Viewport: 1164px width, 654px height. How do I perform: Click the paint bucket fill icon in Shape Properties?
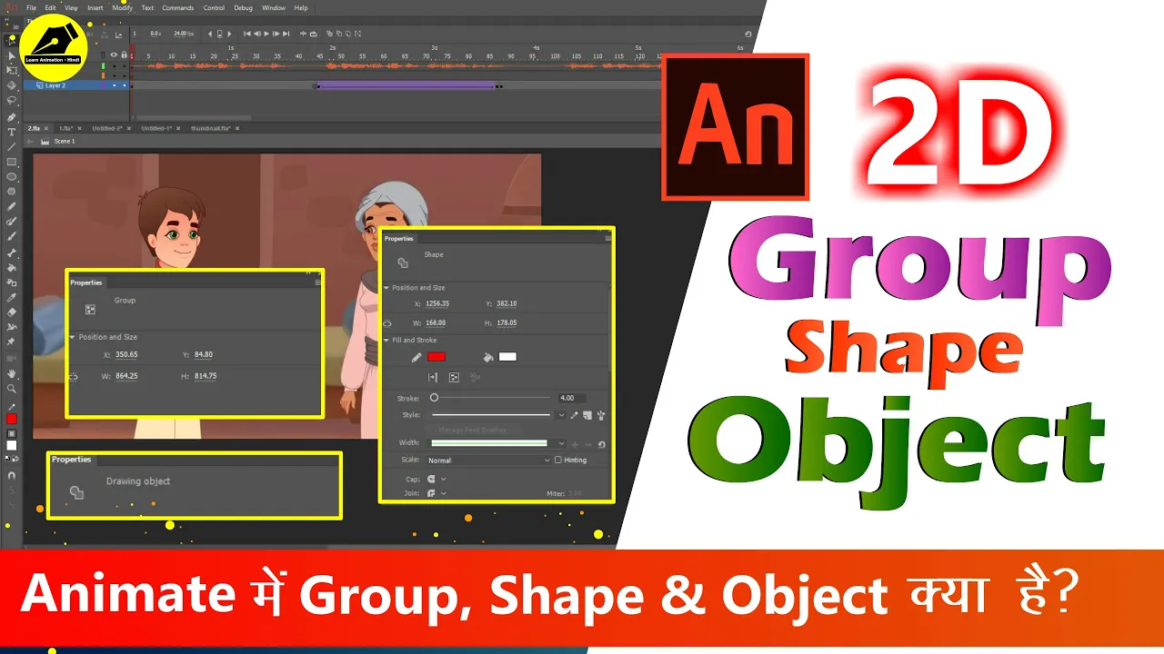488,357
